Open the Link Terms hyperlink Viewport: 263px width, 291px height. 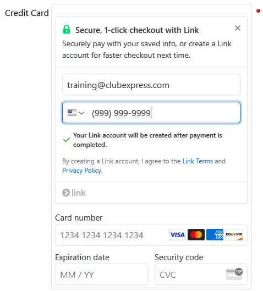pyautogui.click(x=198, y=161)
